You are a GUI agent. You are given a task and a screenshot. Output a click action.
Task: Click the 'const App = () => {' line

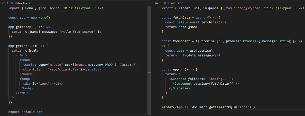pos(179,69)
